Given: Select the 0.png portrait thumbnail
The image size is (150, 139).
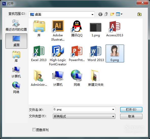Looking at the screenshot, I should coord(115,53).
